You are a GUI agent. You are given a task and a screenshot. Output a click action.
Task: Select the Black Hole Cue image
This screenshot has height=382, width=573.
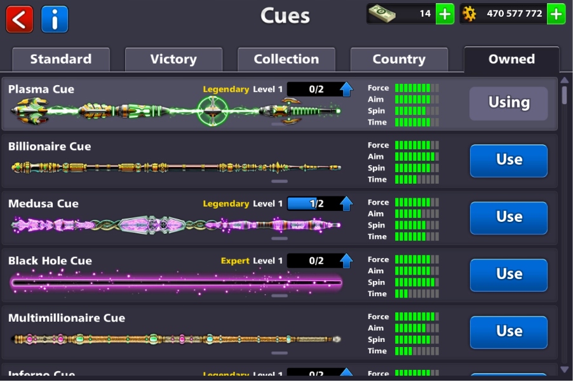point(176,282)
